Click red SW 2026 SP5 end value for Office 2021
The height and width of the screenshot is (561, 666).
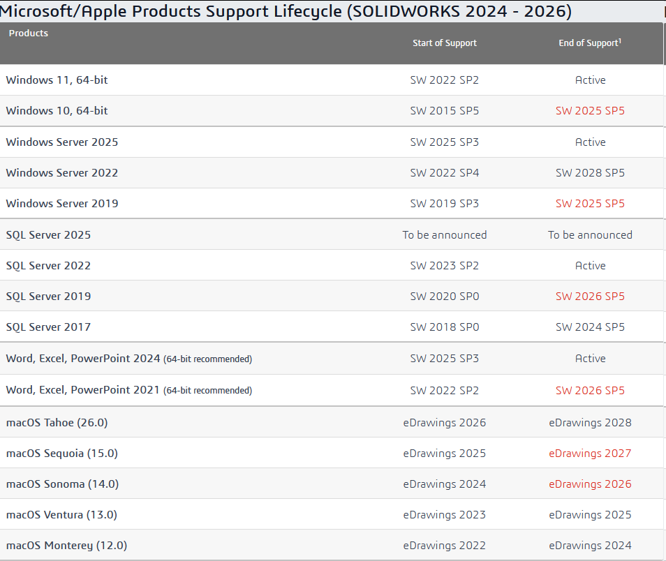tap(590, 390)
